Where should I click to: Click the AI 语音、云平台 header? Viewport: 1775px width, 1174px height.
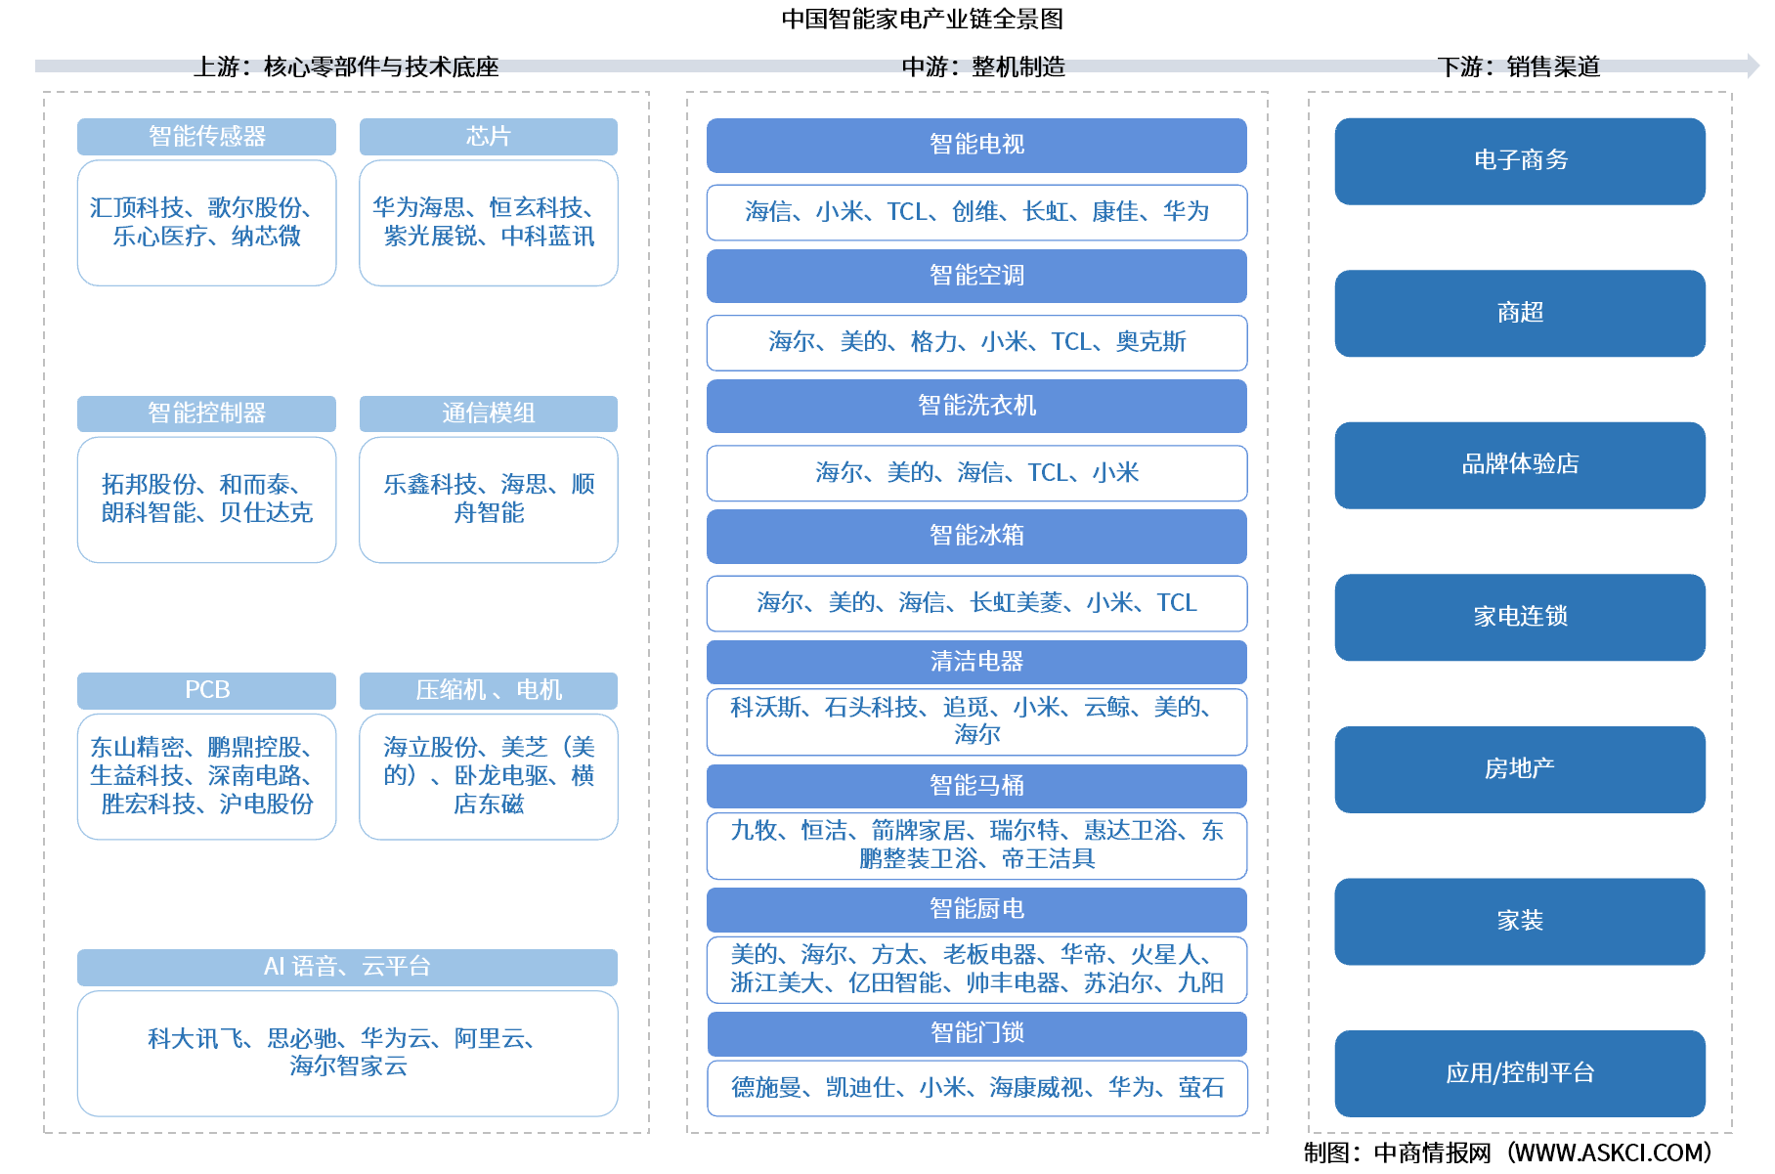(347, 967)
